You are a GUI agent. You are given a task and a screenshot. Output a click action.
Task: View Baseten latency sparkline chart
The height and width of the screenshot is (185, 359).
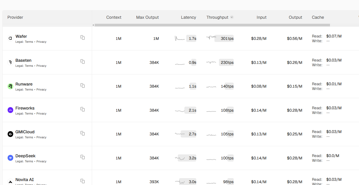(180, 64)
